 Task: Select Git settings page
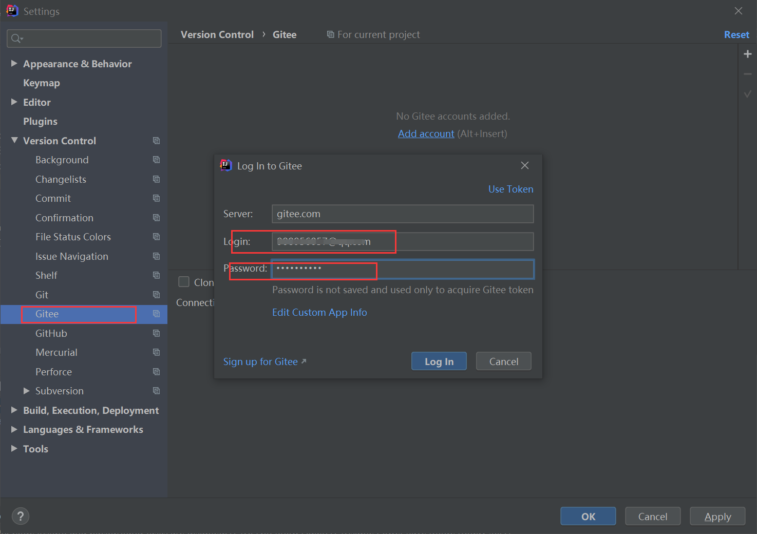(x=42, y=295)
